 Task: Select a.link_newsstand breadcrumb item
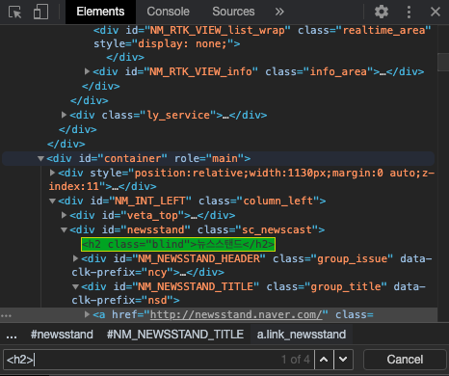[x=302, y=335]
